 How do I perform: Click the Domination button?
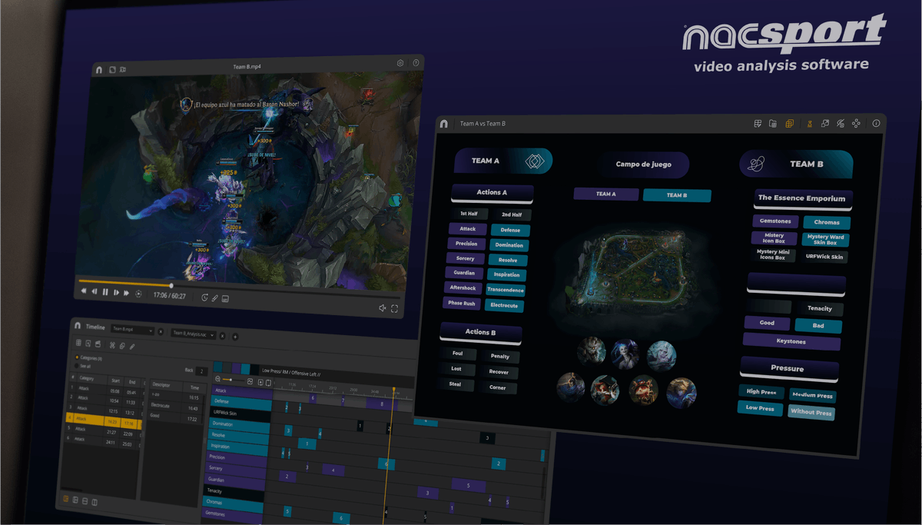[x=509, y=245]
